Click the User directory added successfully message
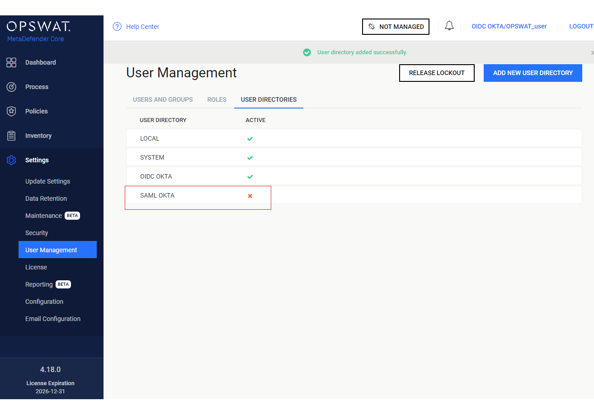Viewport: 594px width, 401px height. 362,52
